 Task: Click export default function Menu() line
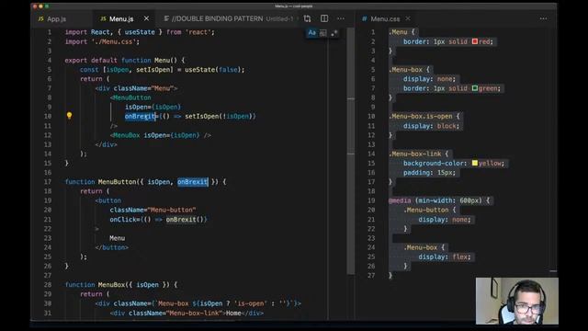click(x=125, y=60)
